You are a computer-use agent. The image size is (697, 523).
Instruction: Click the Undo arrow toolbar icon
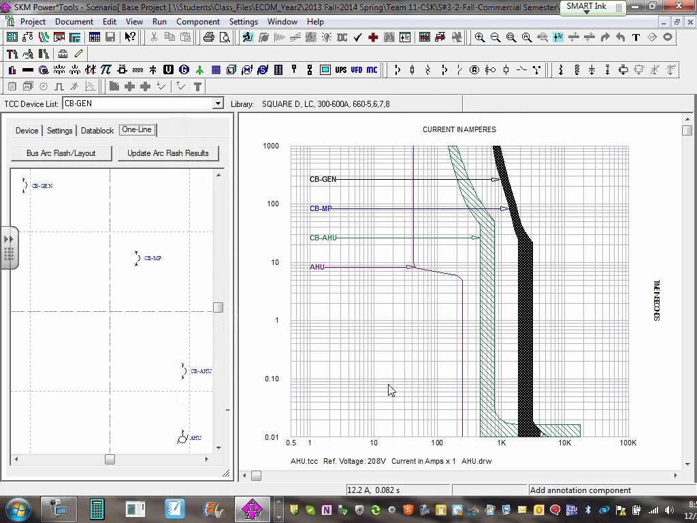tap(621, 37)
